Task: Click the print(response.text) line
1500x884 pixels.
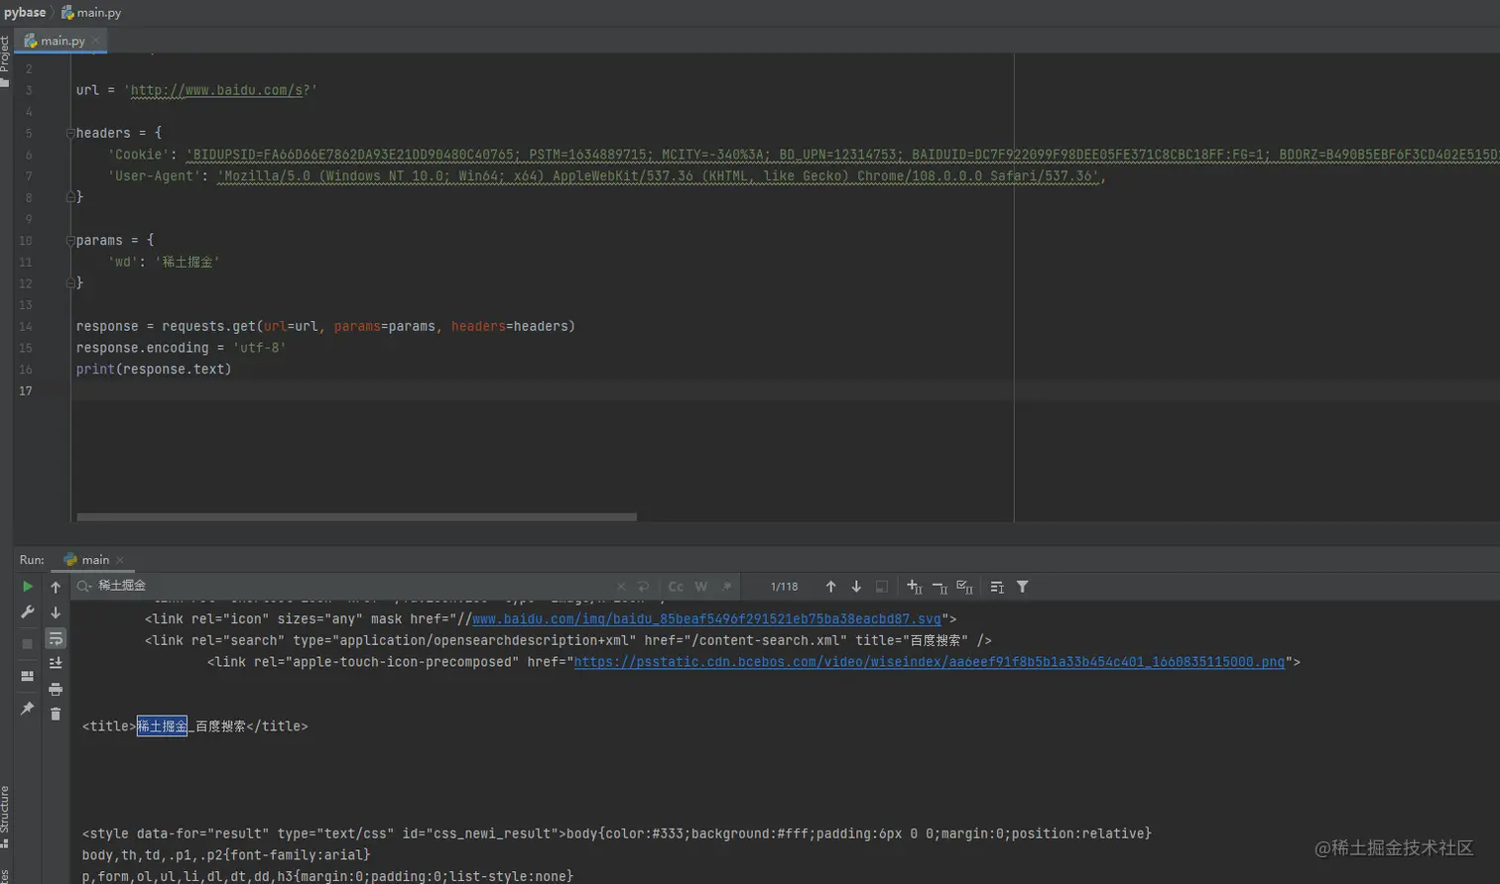Action: click(x=154, y=370)
